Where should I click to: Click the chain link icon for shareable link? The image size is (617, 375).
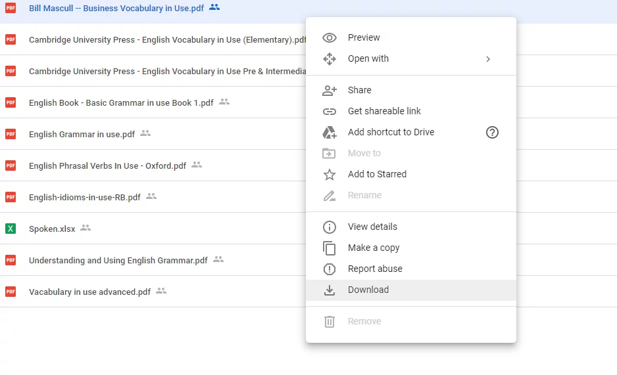coord(330,112)
